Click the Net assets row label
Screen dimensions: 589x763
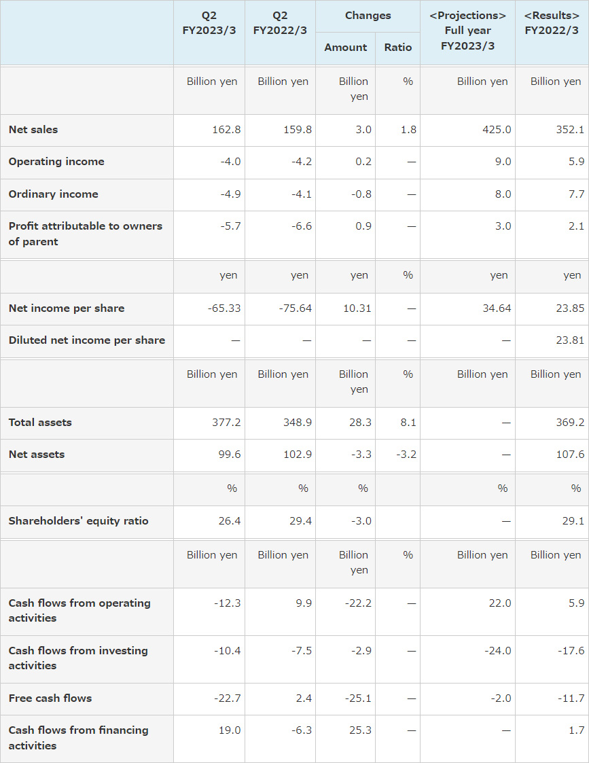[37, 455]
